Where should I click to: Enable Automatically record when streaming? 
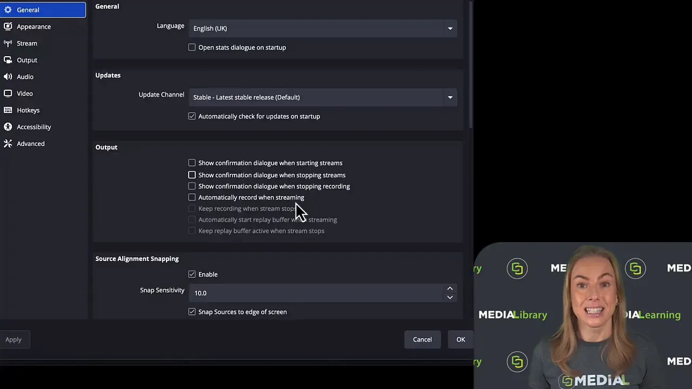click(192, 197)
